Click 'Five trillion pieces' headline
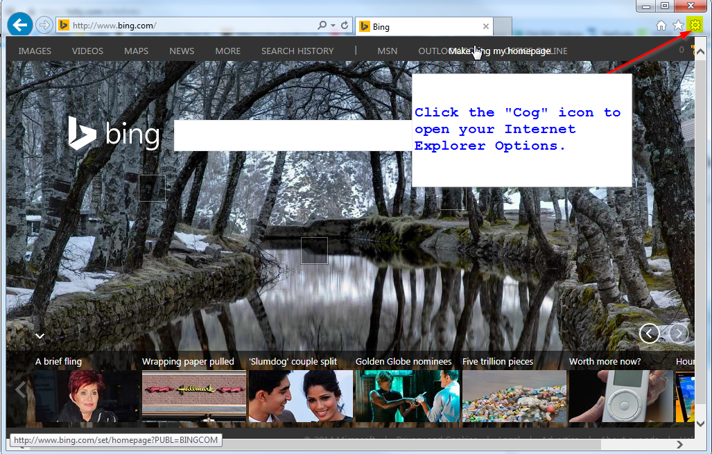 [498, 361]
